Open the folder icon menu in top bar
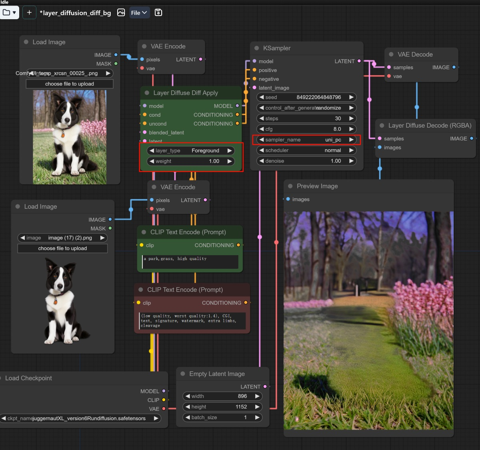 [x=9, y=12]
